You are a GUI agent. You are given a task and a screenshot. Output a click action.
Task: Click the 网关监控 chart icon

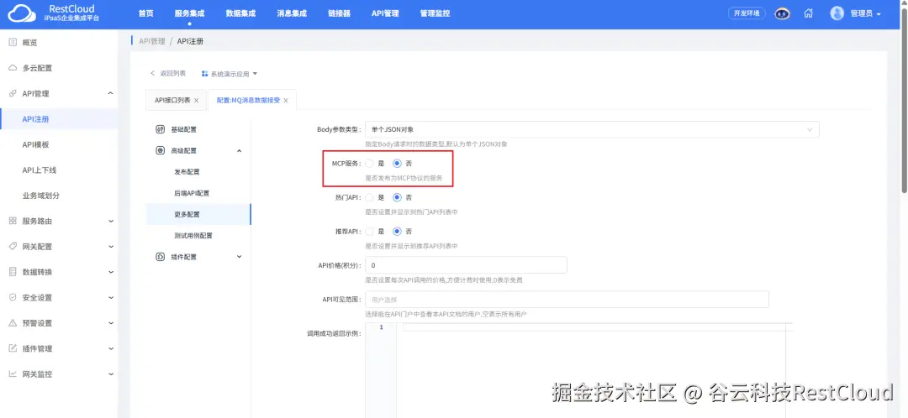coord(13,374)
